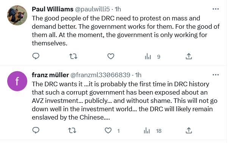Viewport: 231px width, 143px height.
Task: Like Paul Williams' tweet about DRC
Action: [x=111, y=56]
